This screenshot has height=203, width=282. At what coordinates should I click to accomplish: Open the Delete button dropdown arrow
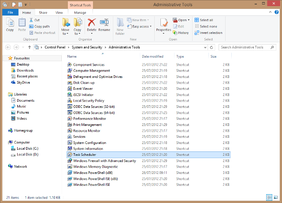[92, 33]
